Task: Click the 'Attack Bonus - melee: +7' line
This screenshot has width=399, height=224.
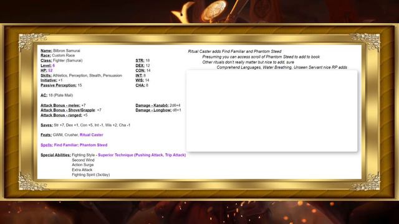Action: (x=63, y=105)
